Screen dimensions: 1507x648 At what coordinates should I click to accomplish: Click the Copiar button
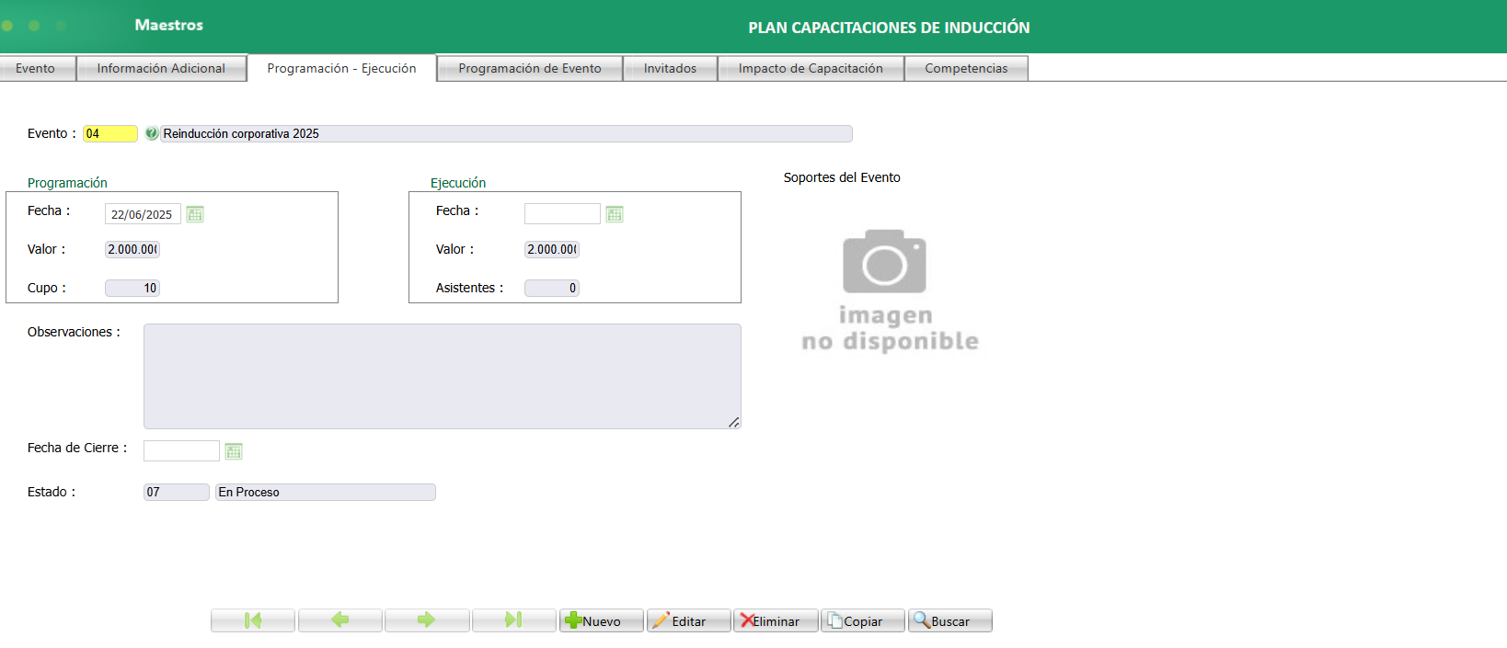(x=863, y=620)
